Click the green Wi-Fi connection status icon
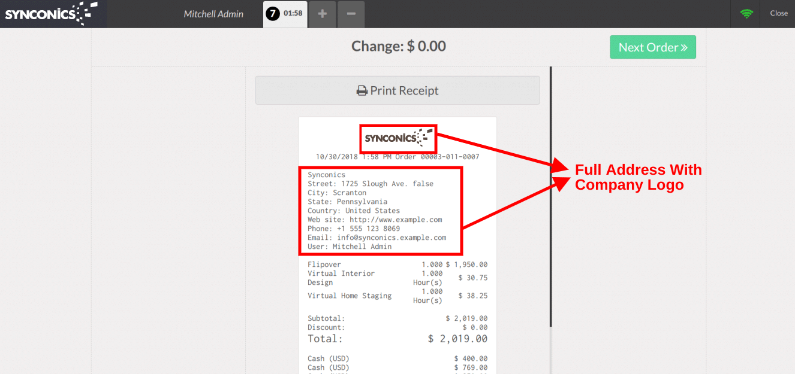This screenshot has width=795, height=374. 746,13
